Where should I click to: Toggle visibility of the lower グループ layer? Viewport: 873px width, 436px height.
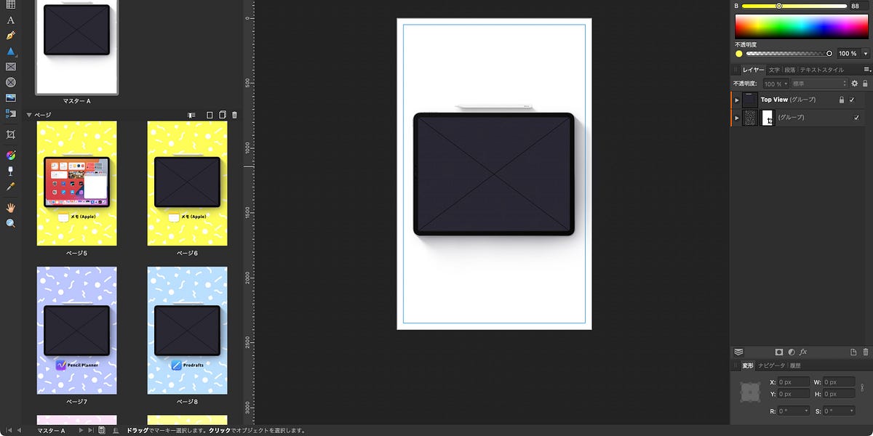(x=856, y=117)
